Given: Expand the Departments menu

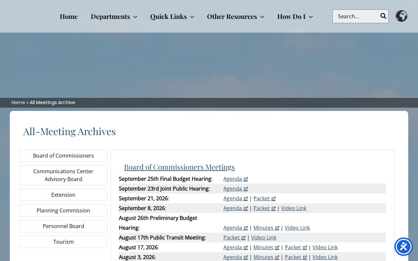Looking at the screenshot, I should [x=114, y=17].
